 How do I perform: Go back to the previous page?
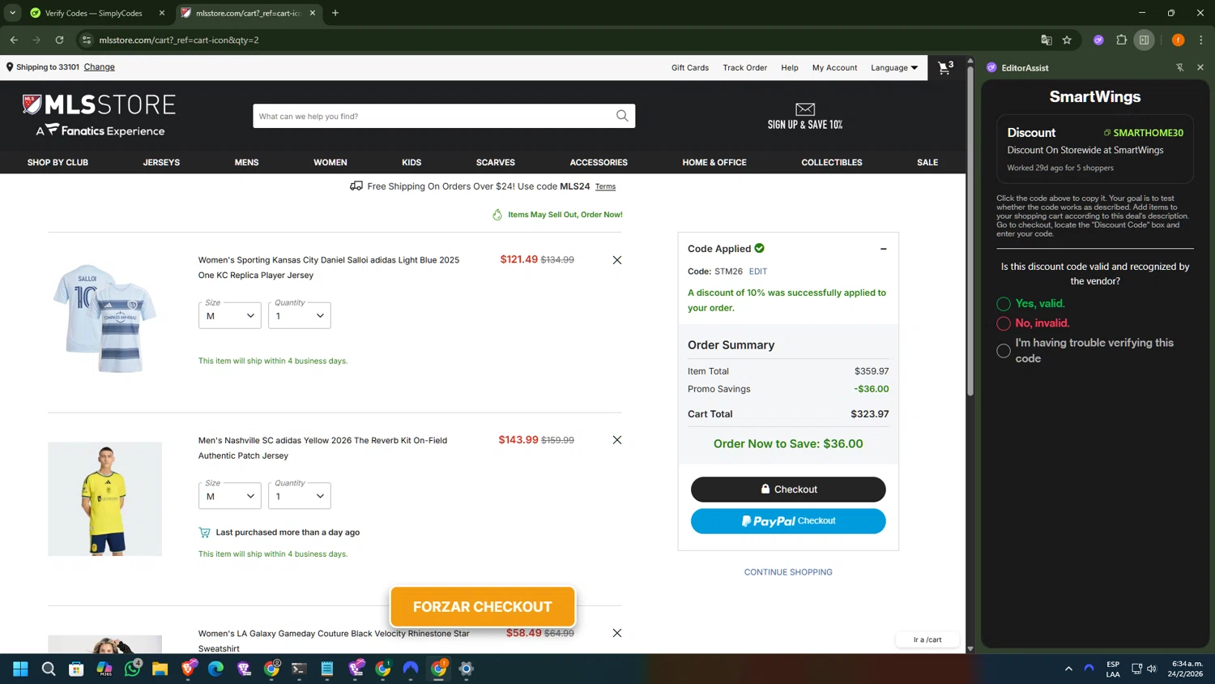tap(14, 40)
